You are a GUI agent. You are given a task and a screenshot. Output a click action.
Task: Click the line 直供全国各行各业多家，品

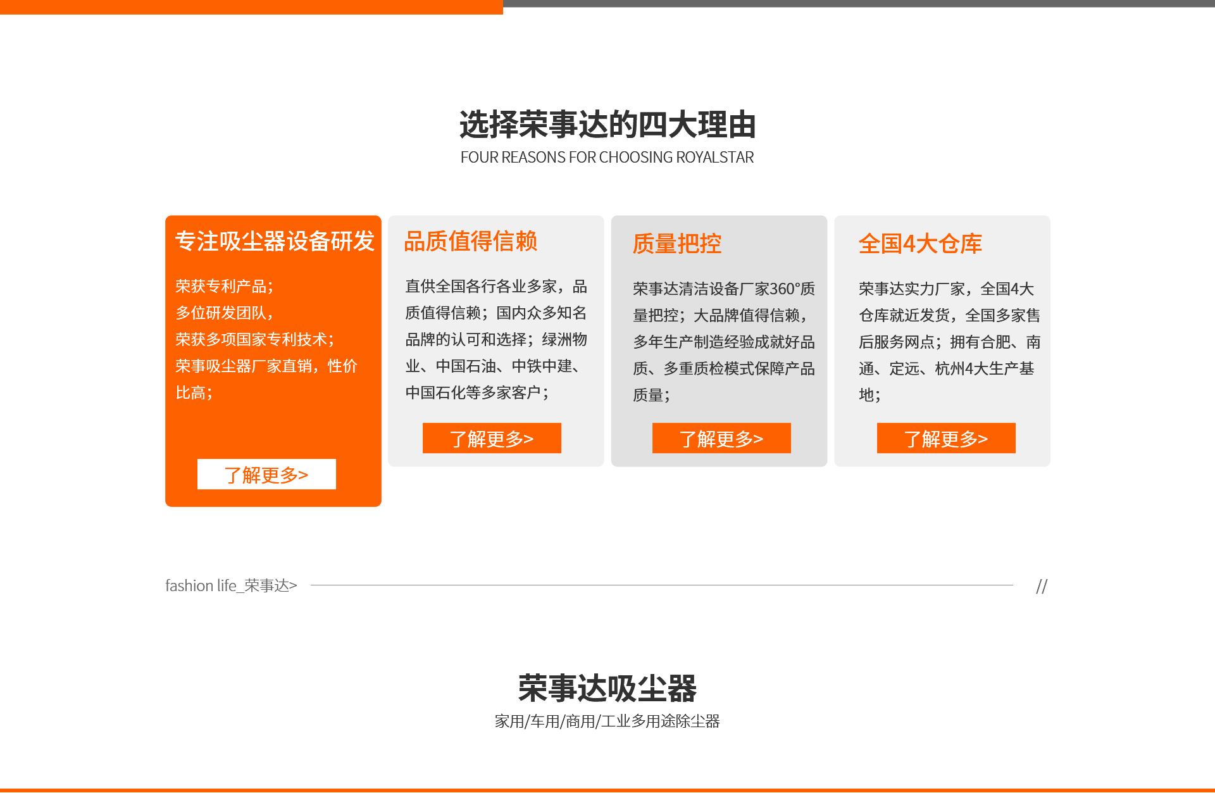click(x=496, y=286)
